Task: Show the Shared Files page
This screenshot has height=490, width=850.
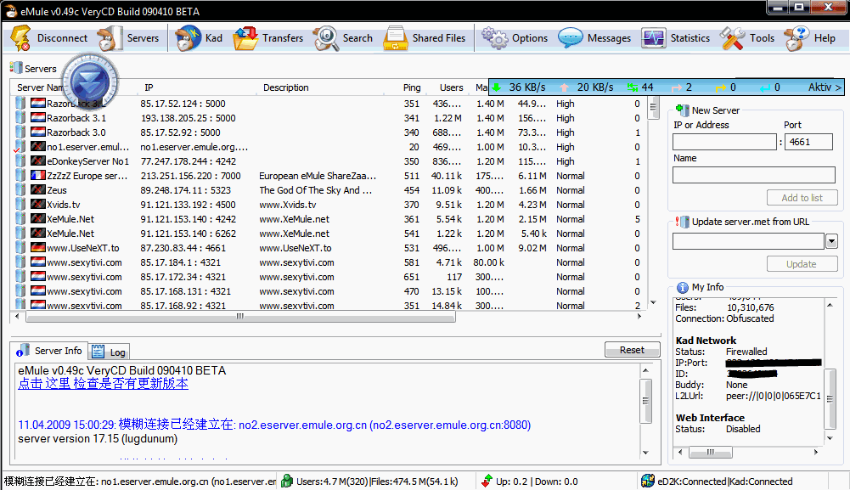Action: [x=425, y=38]
